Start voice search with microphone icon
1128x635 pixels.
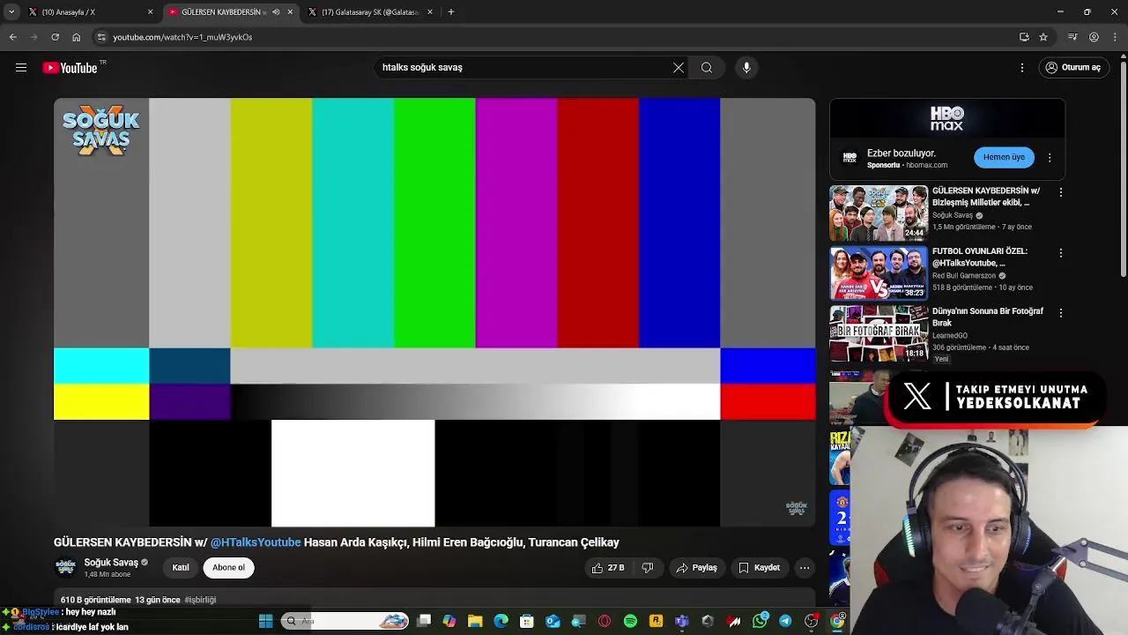click(x=746, y=67)
